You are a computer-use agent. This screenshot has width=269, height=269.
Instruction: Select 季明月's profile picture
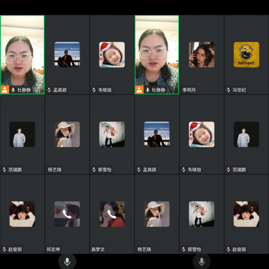(202, 54)
